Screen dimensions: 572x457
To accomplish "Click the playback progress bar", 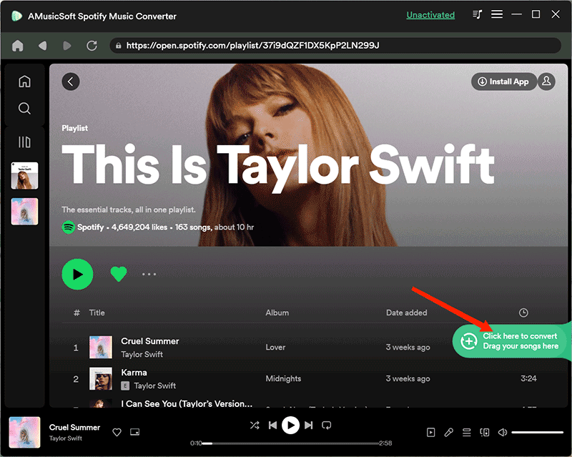I will pos(290,443).
